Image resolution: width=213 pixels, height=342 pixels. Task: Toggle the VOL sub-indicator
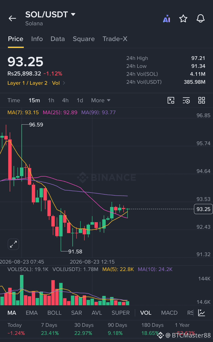pos(146,313)
